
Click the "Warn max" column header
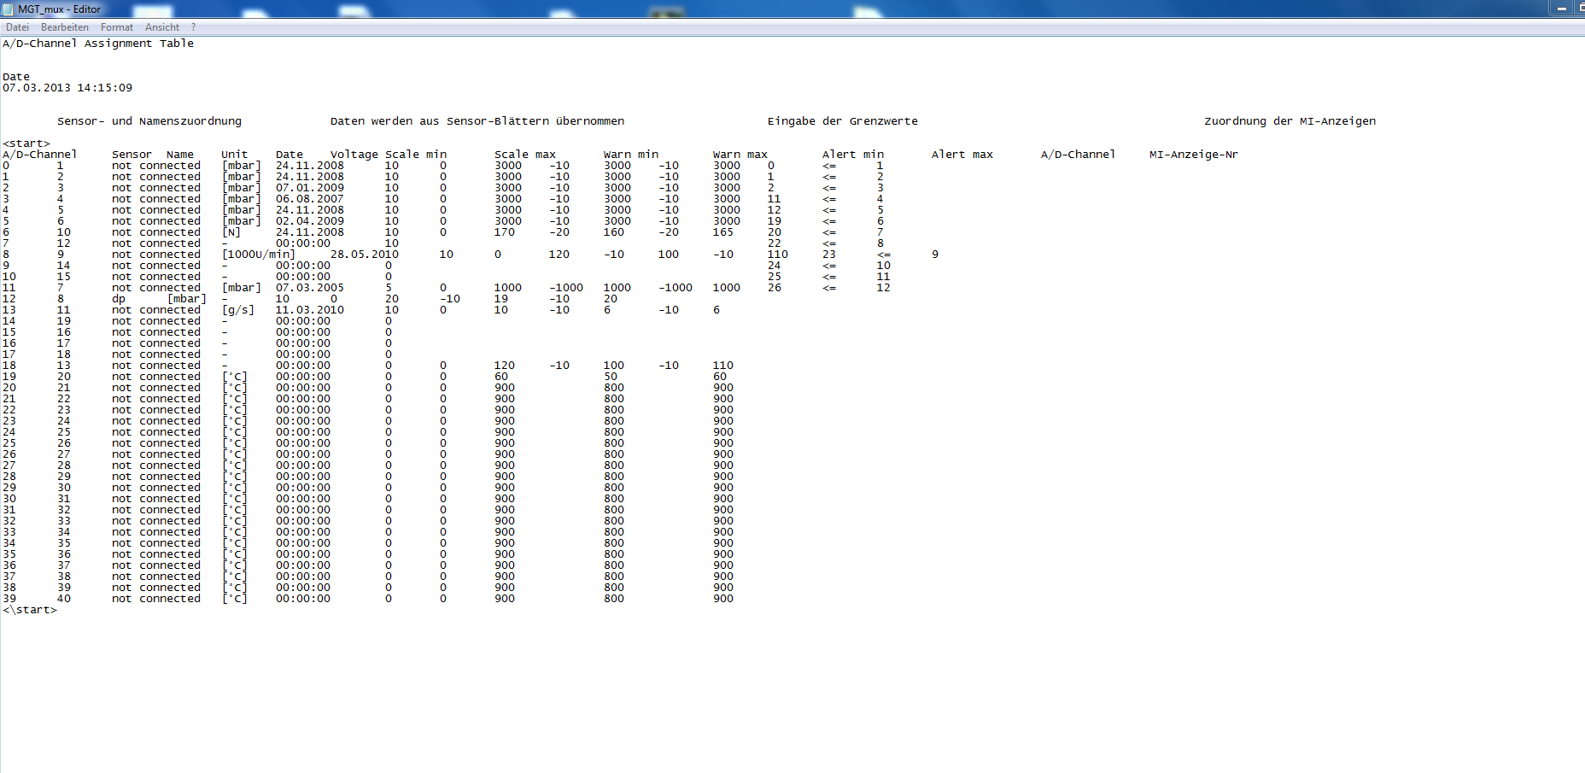coord(740,155)
